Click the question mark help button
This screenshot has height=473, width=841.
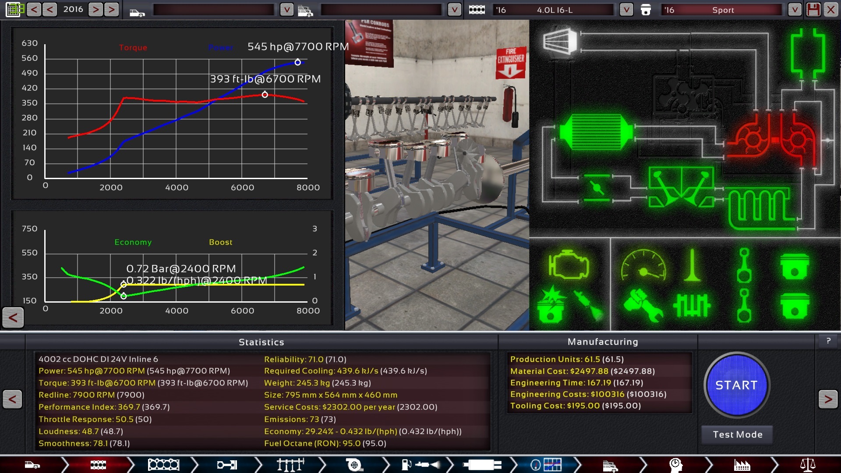pos(828,341)
